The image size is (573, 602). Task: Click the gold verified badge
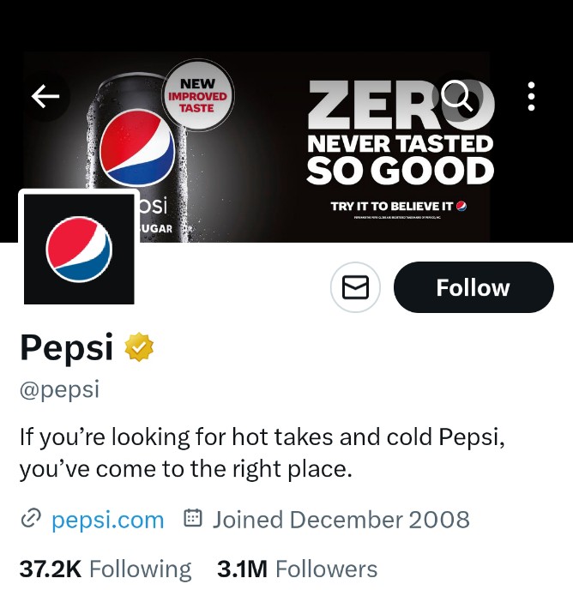point(139,347)
